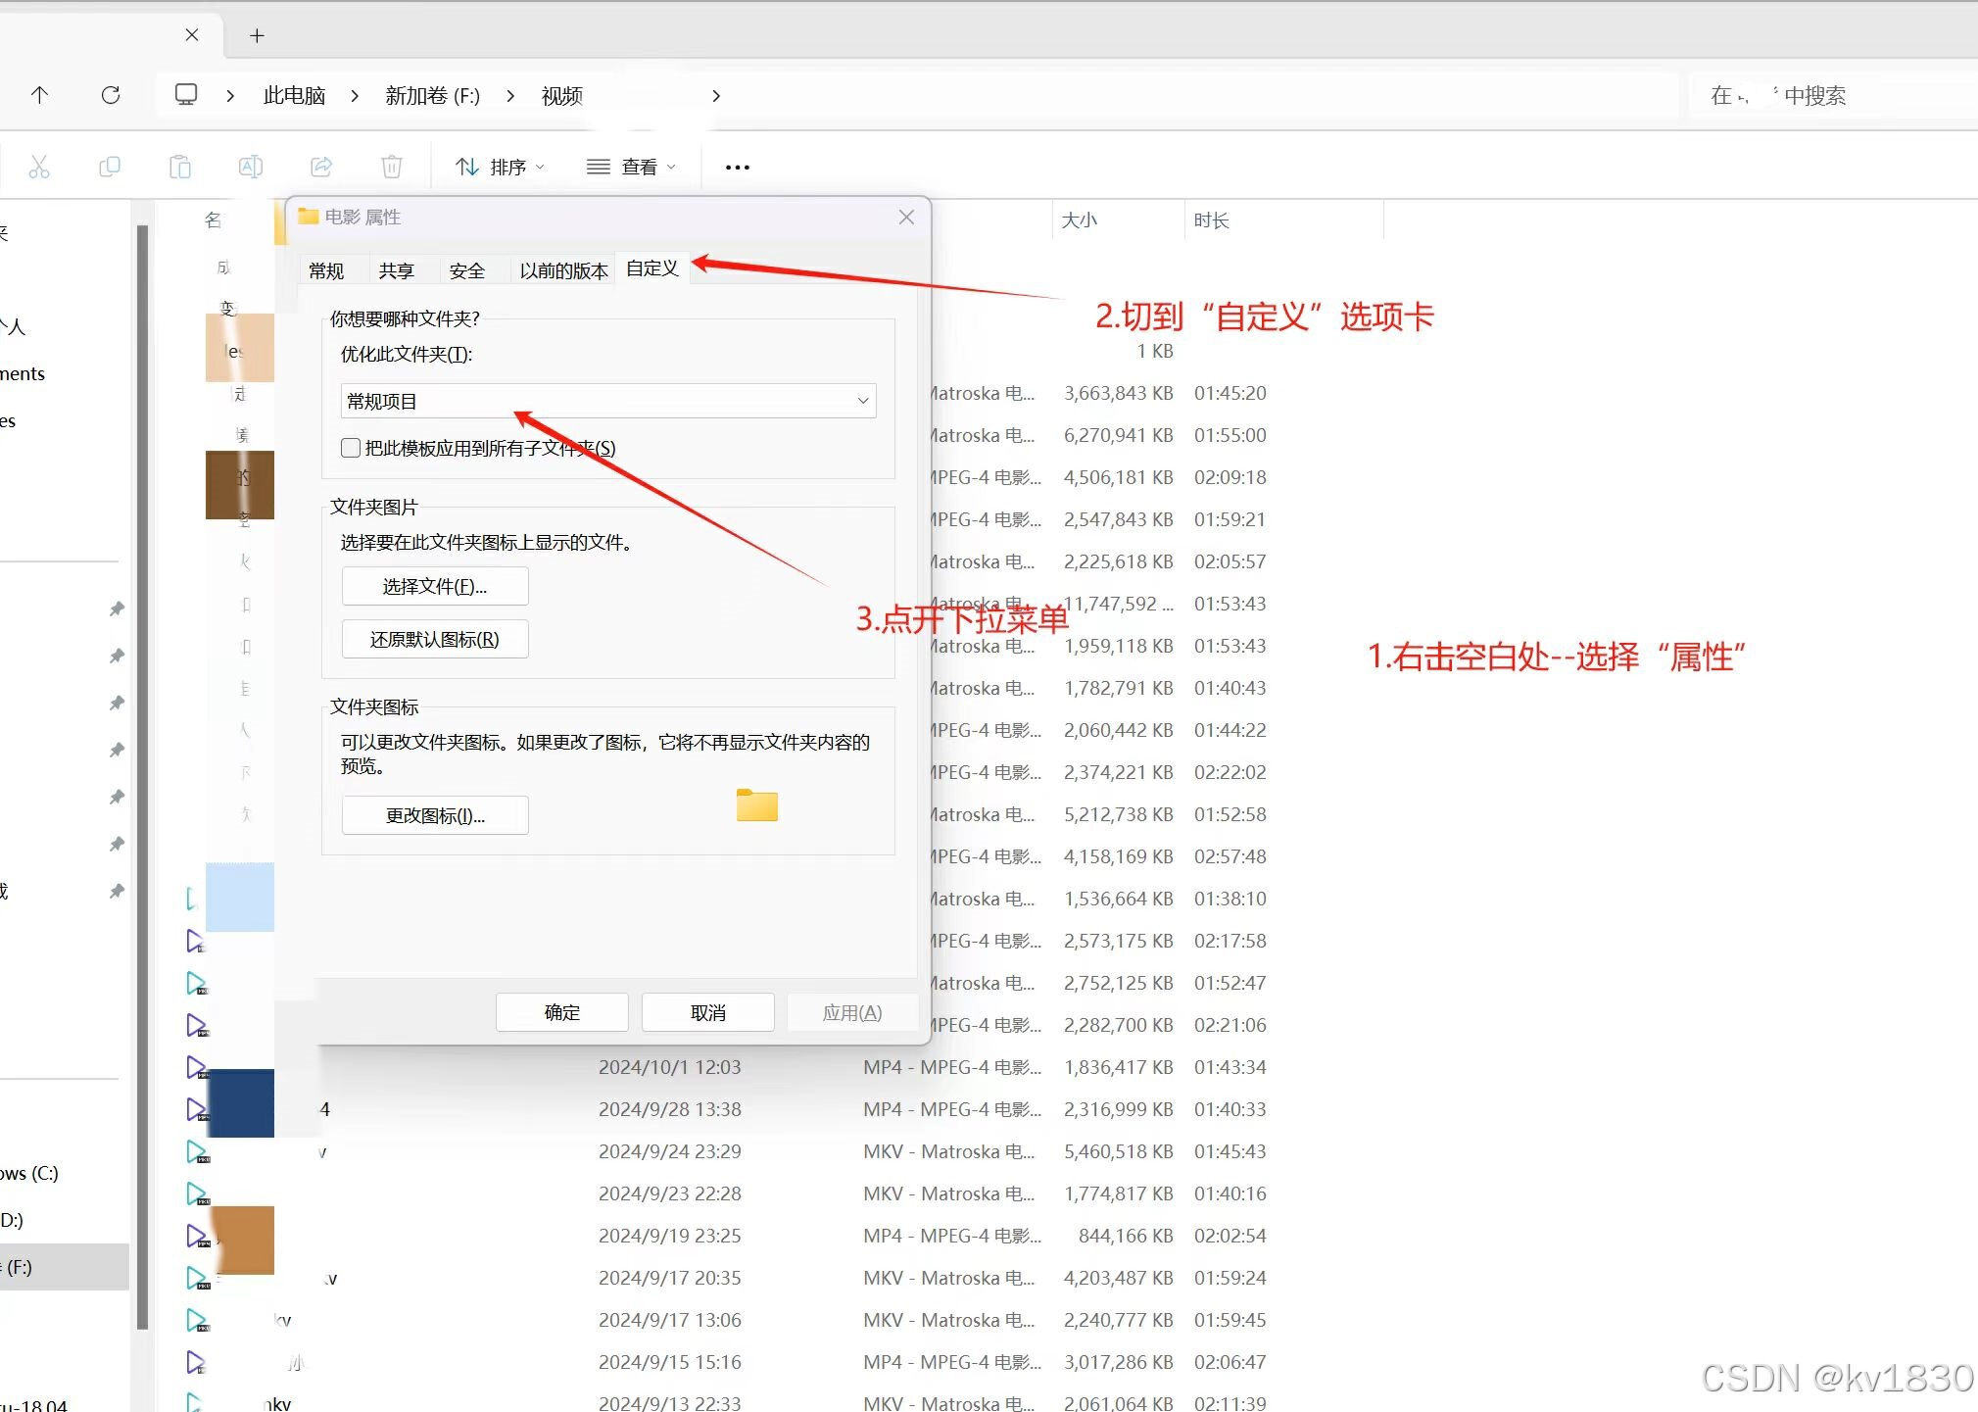Screen dimensions: 1978x1412
Task: Switch to the 安全 tab
Action: tap(467, 270)
